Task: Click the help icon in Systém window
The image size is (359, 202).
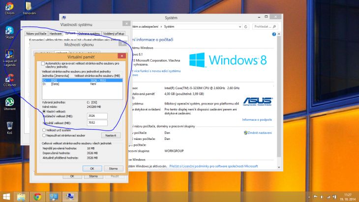Action: pos(274,34)
